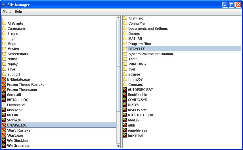This screenshot has height=150, width=243.
Task: Select the UNWISE.EXE application icon
Action: [4, 125]
